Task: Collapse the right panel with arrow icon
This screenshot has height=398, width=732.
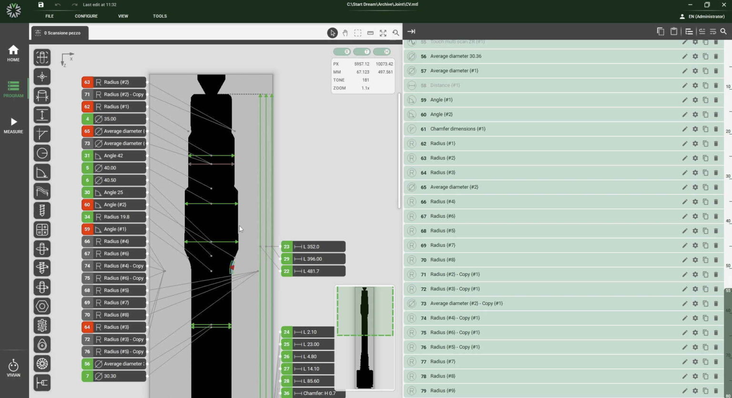Action: [411, 31]
